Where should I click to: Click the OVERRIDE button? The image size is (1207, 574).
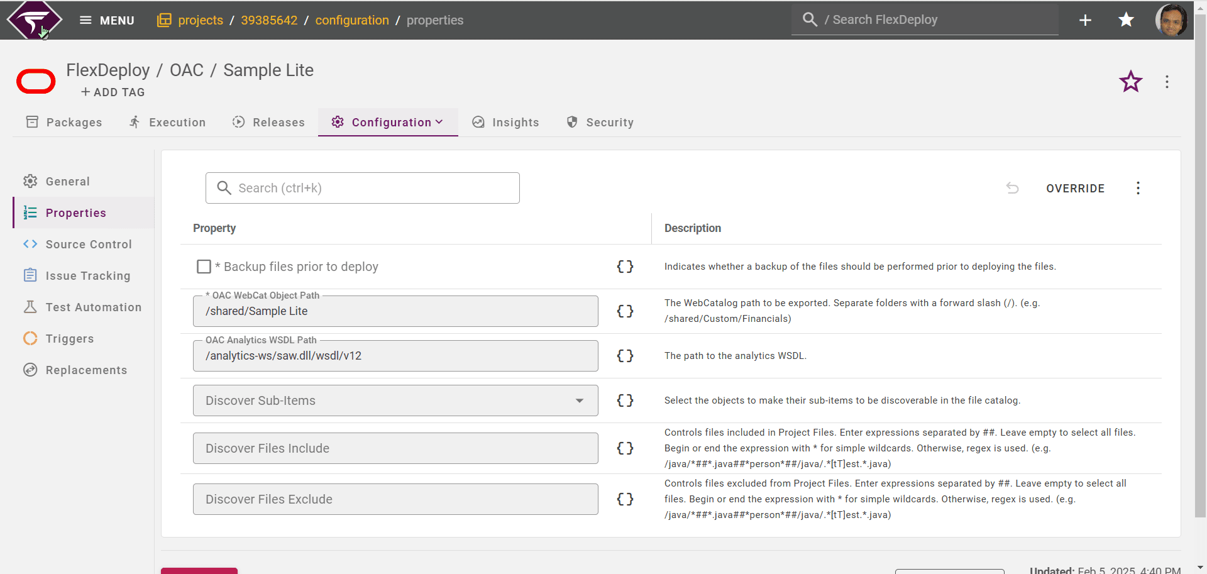point(1075,189)
